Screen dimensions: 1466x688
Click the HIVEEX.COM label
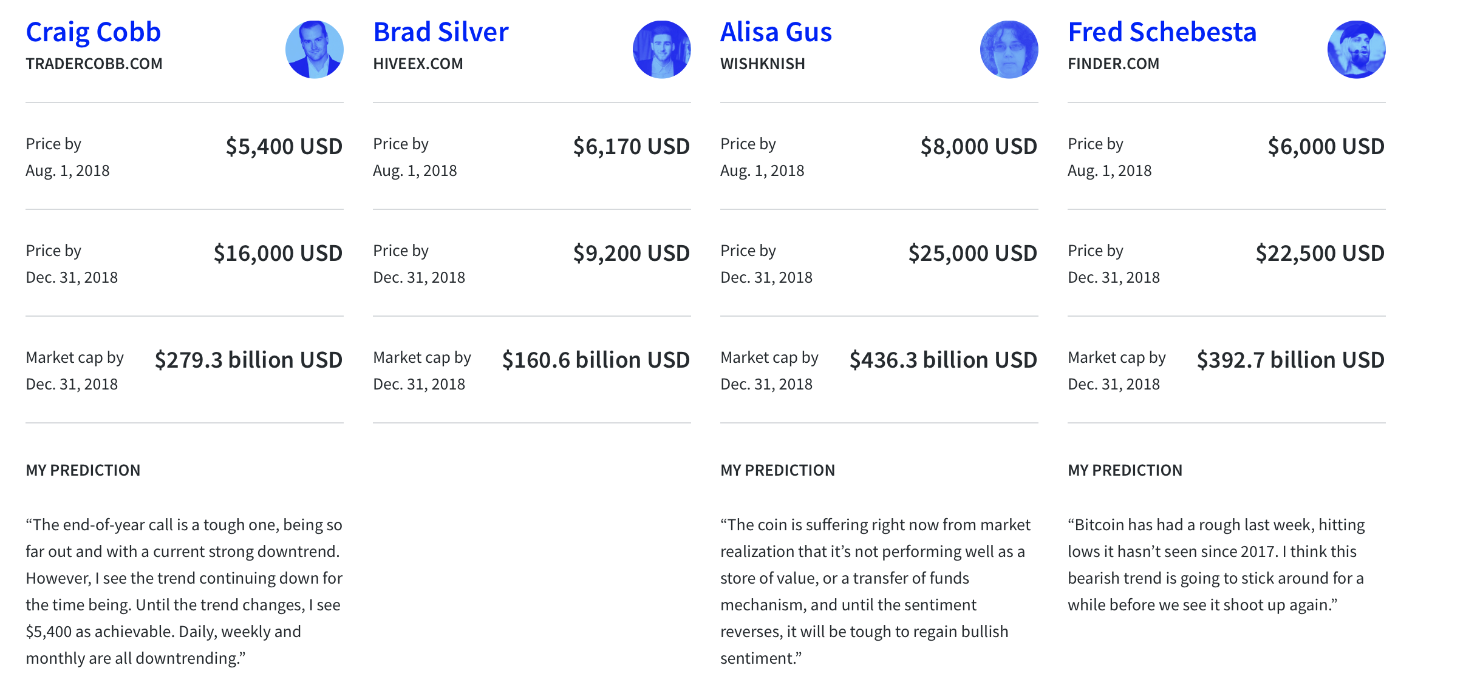click(x=418, y=64)
